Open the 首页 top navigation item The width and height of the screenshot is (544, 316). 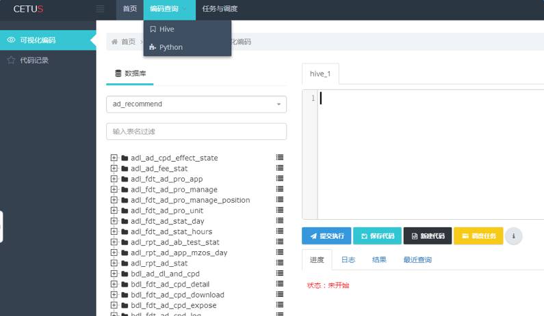pos(130,9)
